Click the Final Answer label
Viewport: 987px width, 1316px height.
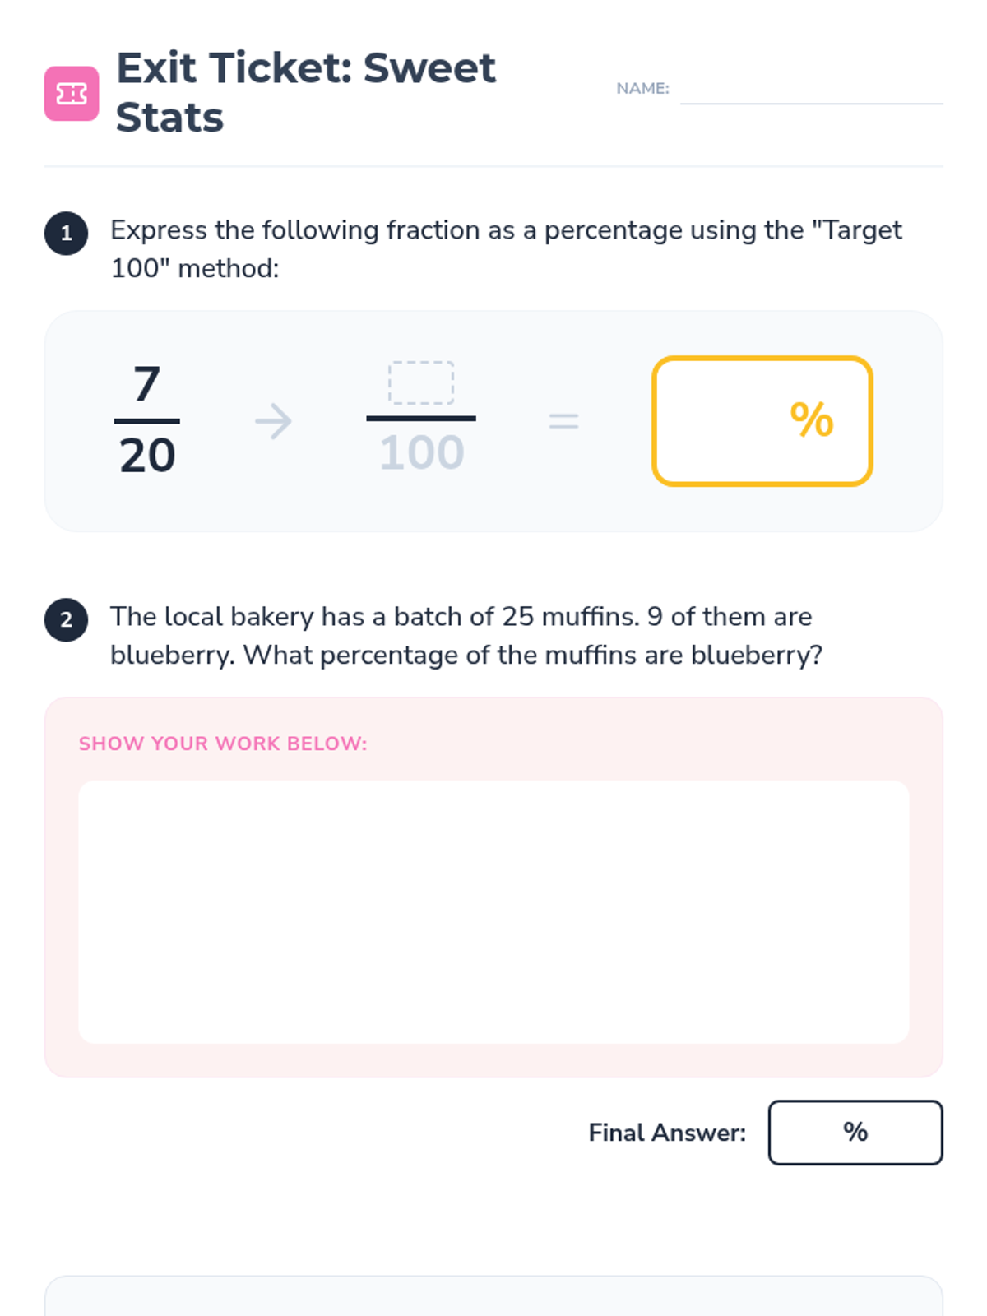[x=667, y=1133]
